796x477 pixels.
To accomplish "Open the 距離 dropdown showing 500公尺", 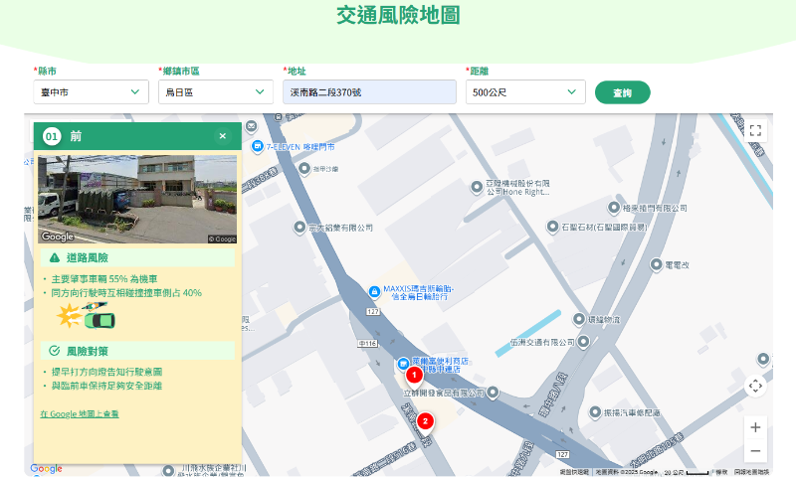I will [524, 92].
